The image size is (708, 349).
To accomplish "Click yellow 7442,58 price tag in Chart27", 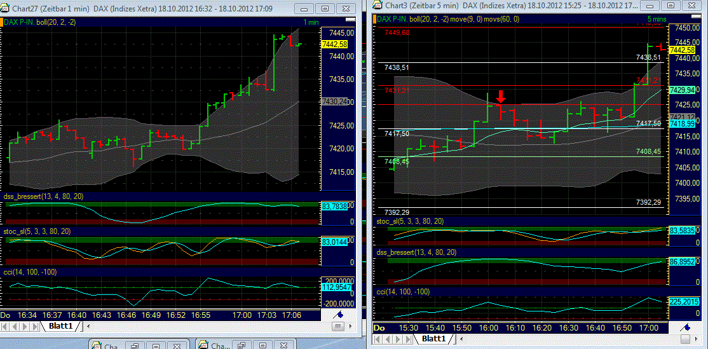I will [x=334, y=44].
